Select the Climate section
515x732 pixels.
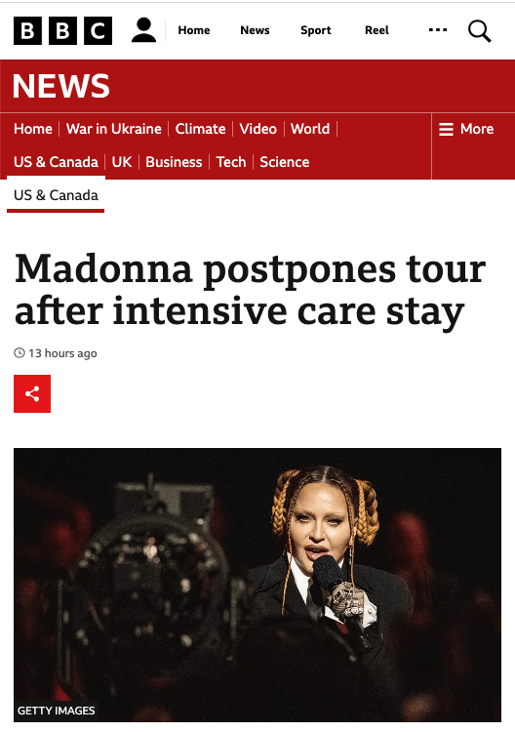[x=201, y=129]
